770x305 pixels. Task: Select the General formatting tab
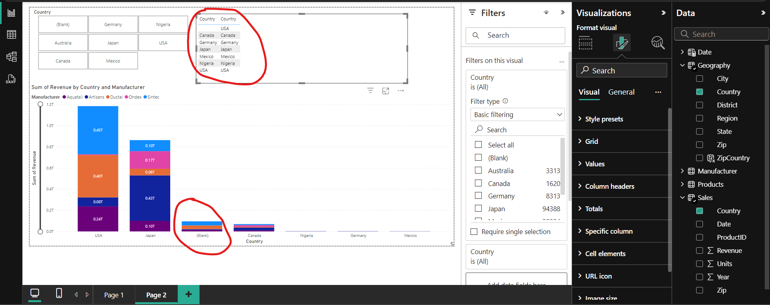(x=621, y=92)
